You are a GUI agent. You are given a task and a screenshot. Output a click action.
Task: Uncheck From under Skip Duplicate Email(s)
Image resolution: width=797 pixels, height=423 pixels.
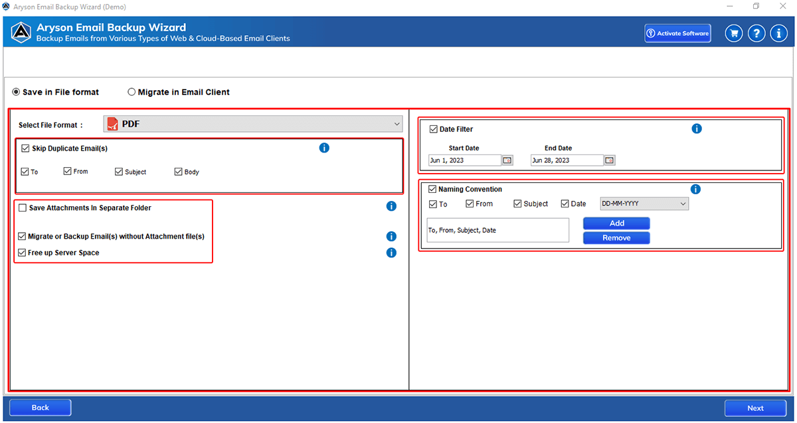click(68, 171)
